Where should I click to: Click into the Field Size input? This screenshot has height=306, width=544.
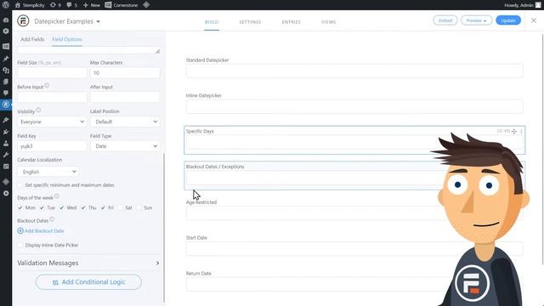click(52, 73)
